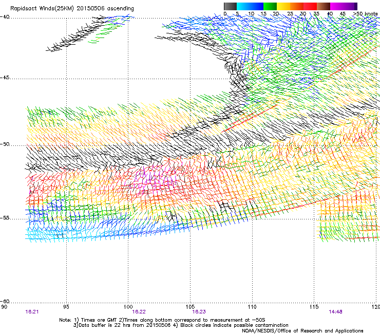
Task: Click the '-55' latitude axis label
Action: click(x=5, y=218)
